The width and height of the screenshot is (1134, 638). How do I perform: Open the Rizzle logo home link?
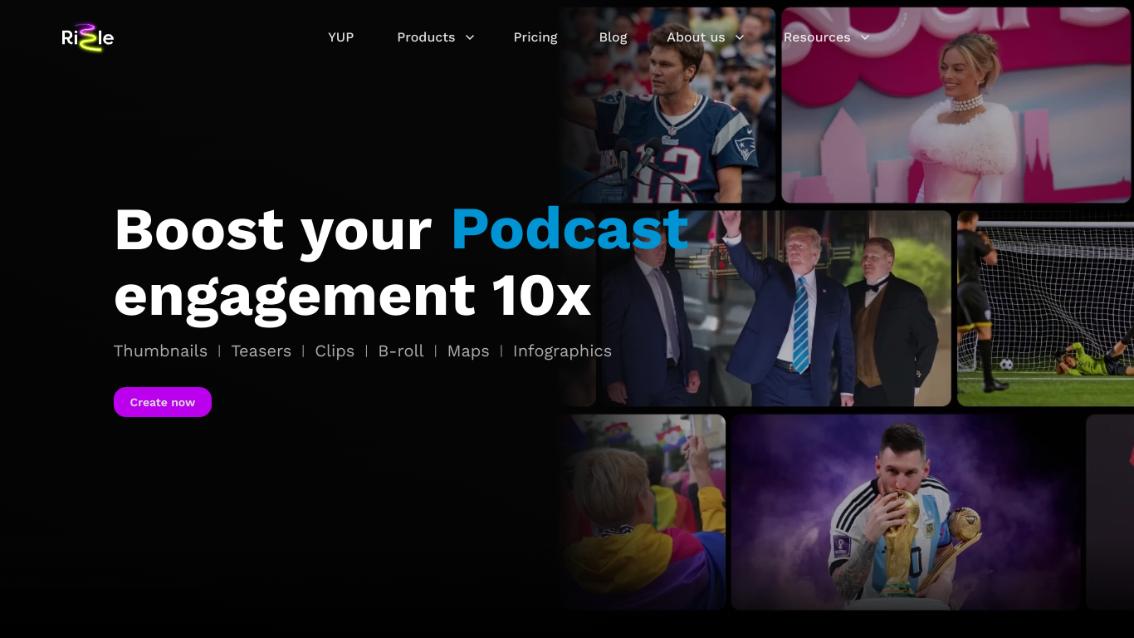tap(88, 37)
